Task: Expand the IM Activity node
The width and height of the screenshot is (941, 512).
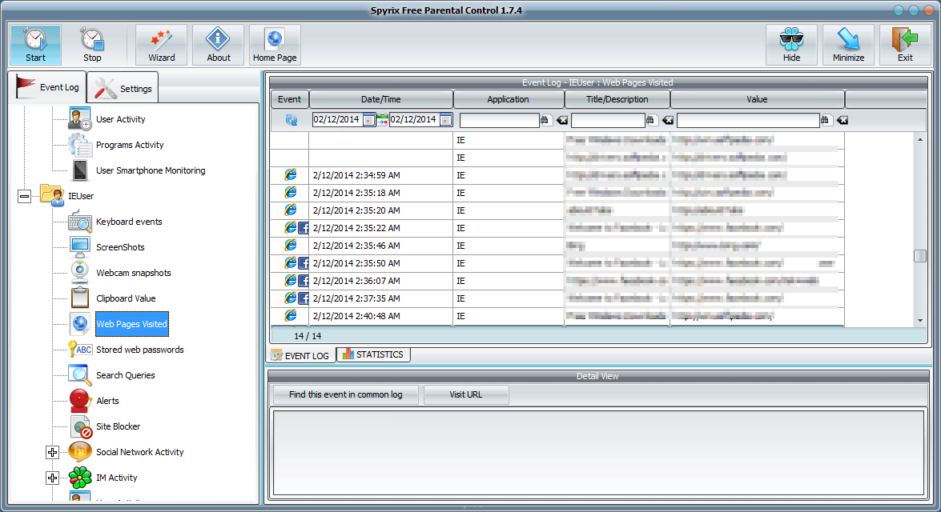Action: click(x=52, y=478)
